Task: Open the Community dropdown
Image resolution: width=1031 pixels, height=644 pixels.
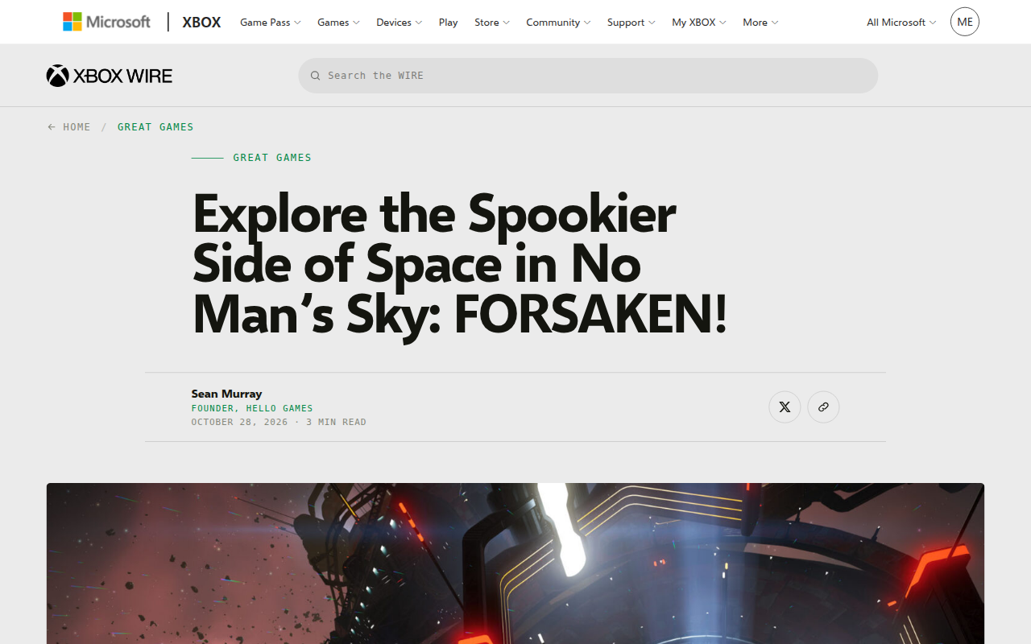Action: tap(558, 23)
